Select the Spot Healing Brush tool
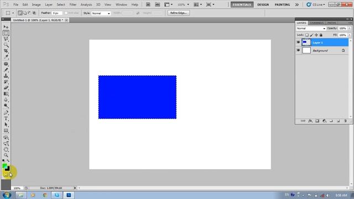This screenshot has height=199, width=354. pyautogui.click(x=6, y=64)
